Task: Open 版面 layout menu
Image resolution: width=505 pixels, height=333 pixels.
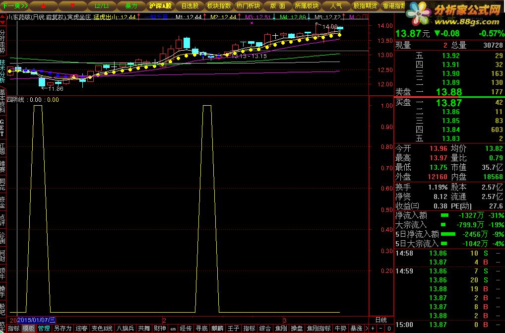Action: [278, 6]
